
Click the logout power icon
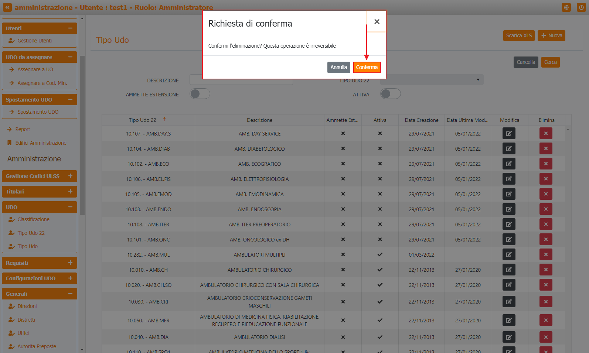pyautogui.click(x=581, y=7)
